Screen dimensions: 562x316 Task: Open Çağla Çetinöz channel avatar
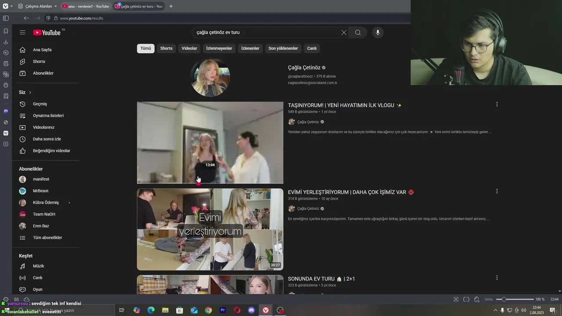point(210,78)
